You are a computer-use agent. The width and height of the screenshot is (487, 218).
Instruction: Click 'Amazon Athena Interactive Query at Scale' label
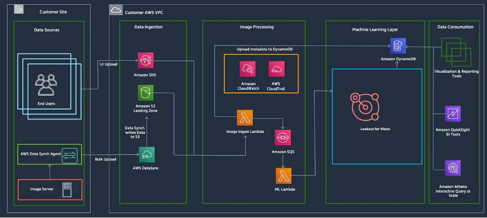point(453,191)
